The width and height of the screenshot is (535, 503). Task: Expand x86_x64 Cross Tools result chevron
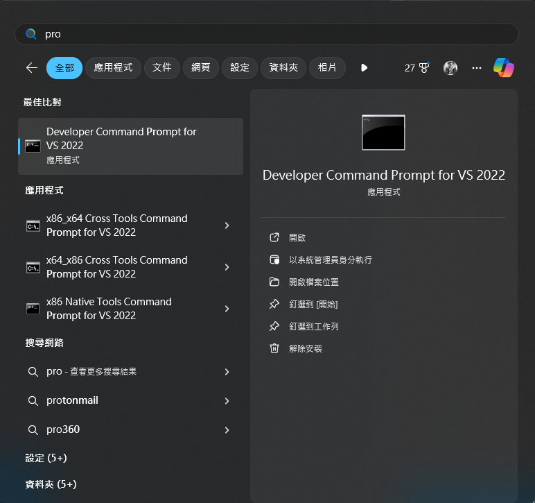coord(227,225)
